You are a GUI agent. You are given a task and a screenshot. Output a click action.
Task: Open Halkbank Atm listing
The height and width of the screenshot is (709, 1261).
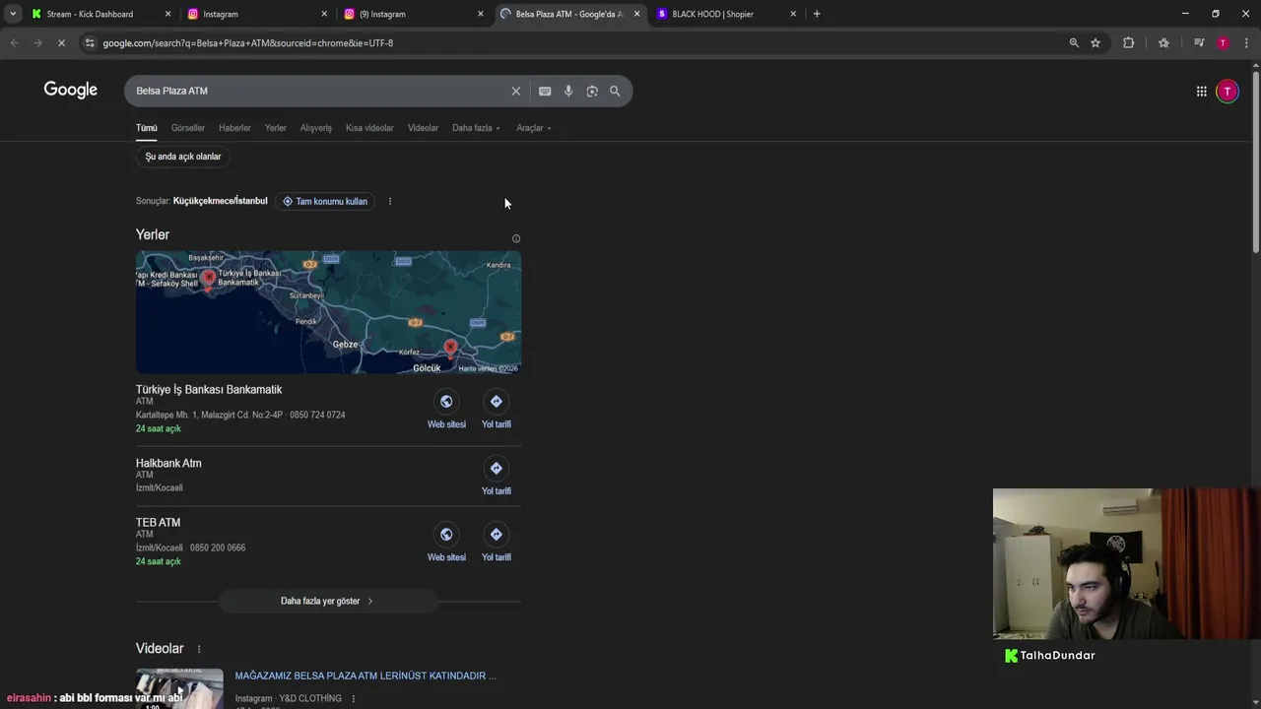168,463
